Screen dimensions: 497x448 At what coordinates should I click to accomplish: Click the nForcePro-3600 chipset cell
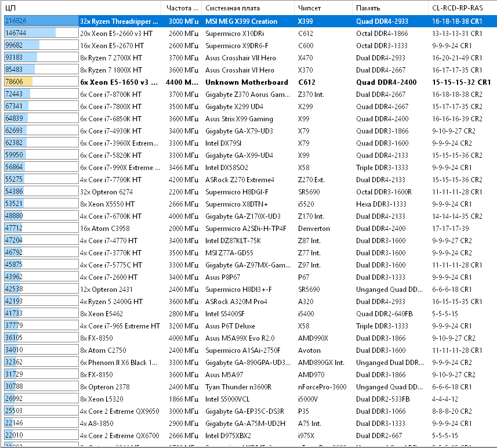coord(322,386)
